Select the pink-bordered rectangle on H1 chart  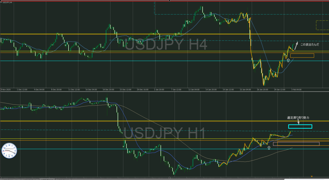pos(296,144)
